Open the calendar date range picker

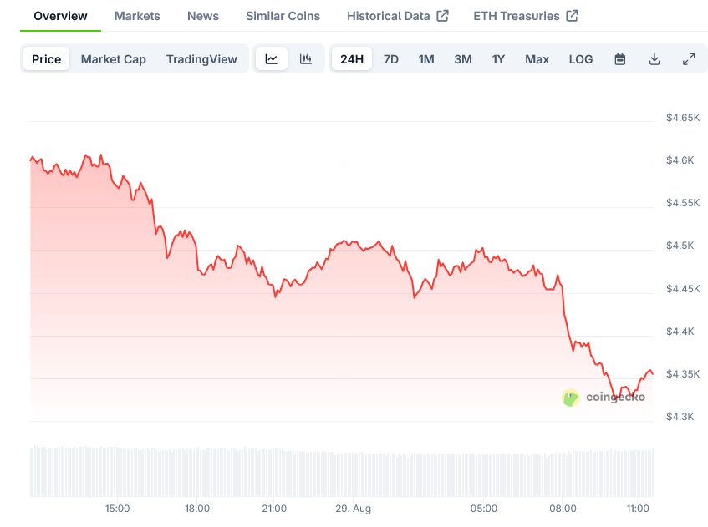click(x=620, y=59)
